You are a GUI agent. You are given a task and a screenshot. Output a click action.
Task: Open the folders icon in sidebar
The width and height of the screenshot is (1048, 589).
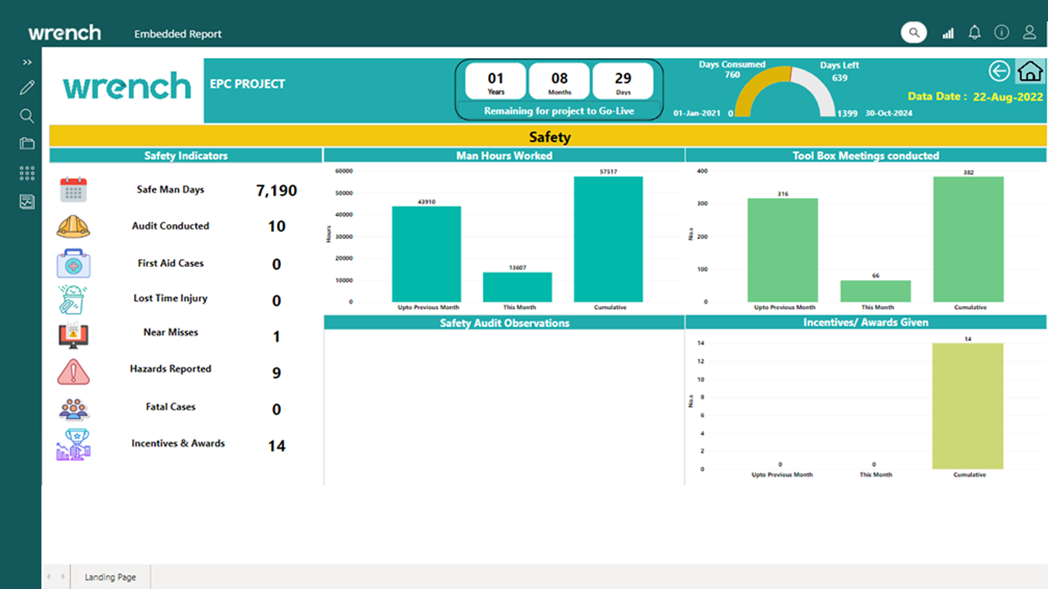[27, 143]
